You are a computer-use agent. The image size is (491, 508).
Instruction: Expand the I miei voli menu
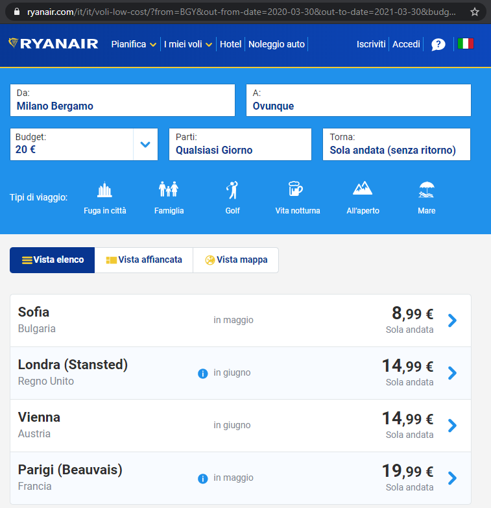188,44
